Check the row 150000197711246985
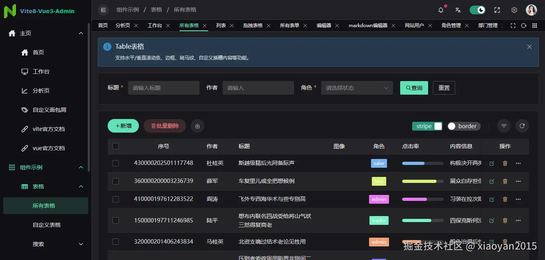Viewport: 545px width, 260px height. click(116, 220)
